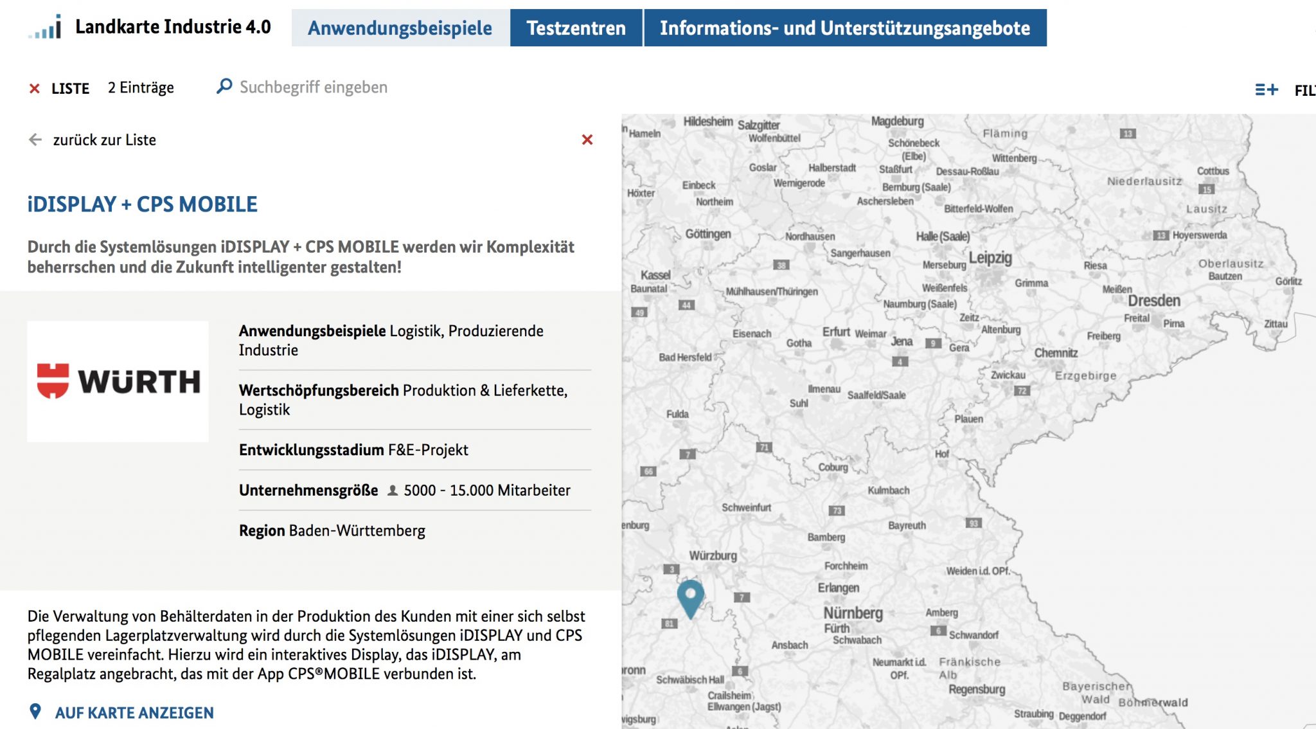Click Dresden label on the map
1316x729 pixels.
click(x=1154, y=301)
